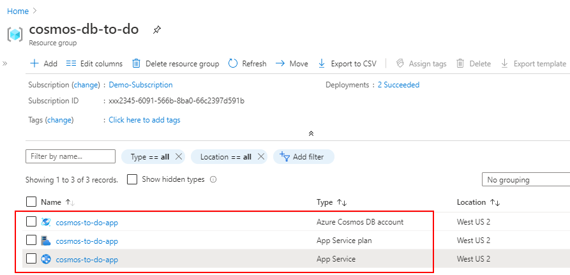The image size is (570, 275).
Task: Open the Demo-Subscription link
Action: (140, 85)
